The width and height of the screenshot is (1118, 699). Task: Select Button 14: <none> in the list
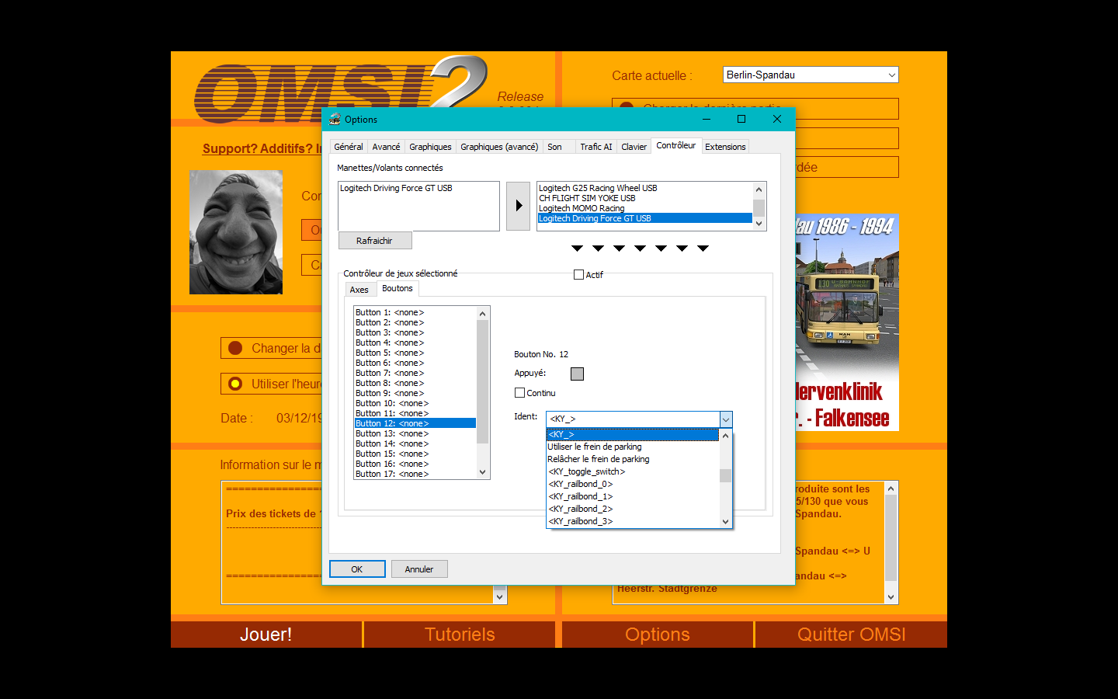415,443
